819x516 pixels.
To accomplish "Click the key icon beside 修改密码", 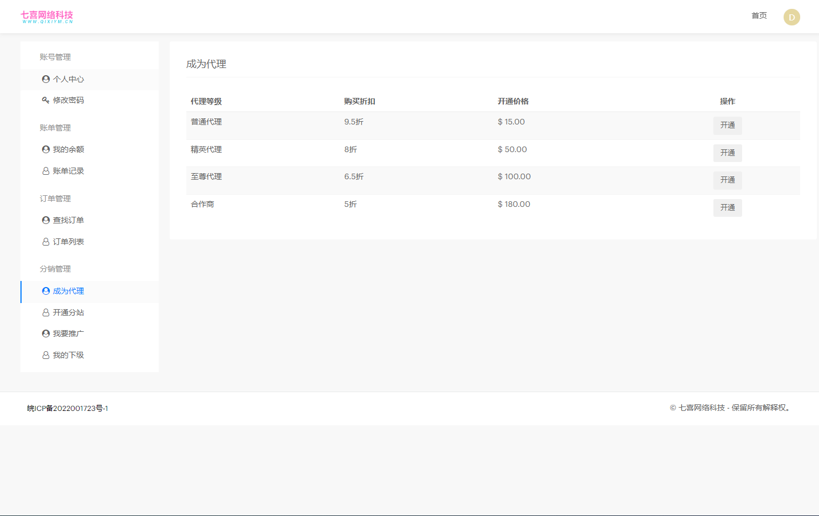I will (46, 100).
